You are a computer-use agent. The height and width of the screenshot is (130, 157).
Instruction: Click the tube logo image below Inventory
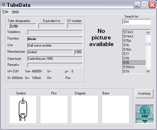pos(145,114)
